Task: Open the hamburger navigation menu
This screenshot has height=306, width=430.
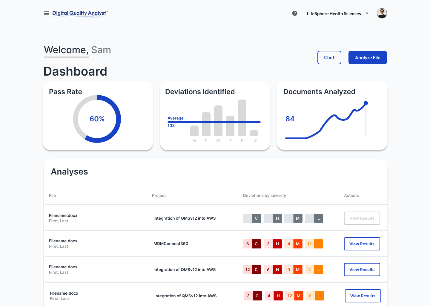Action: 47,13
